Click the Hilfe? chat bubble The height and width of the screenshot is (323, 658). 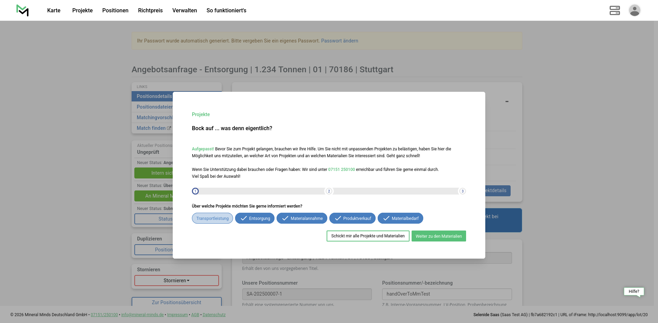(x=634, y=291)
